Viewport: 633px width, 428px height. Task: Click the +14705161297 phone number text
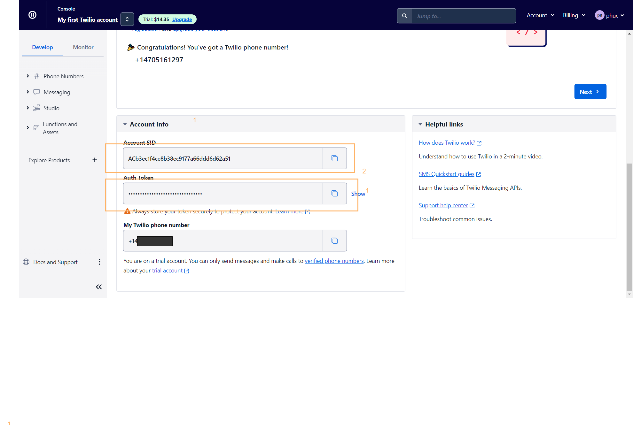pyautogui.click(x=159, y=60)
